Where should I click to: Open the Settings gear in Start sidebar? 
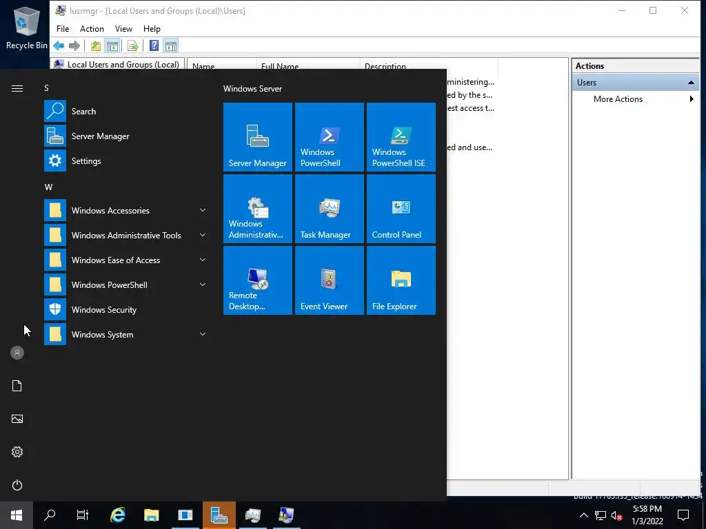point(17,452)
